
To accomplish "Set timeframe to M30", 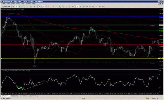I will tap(87, 7).
